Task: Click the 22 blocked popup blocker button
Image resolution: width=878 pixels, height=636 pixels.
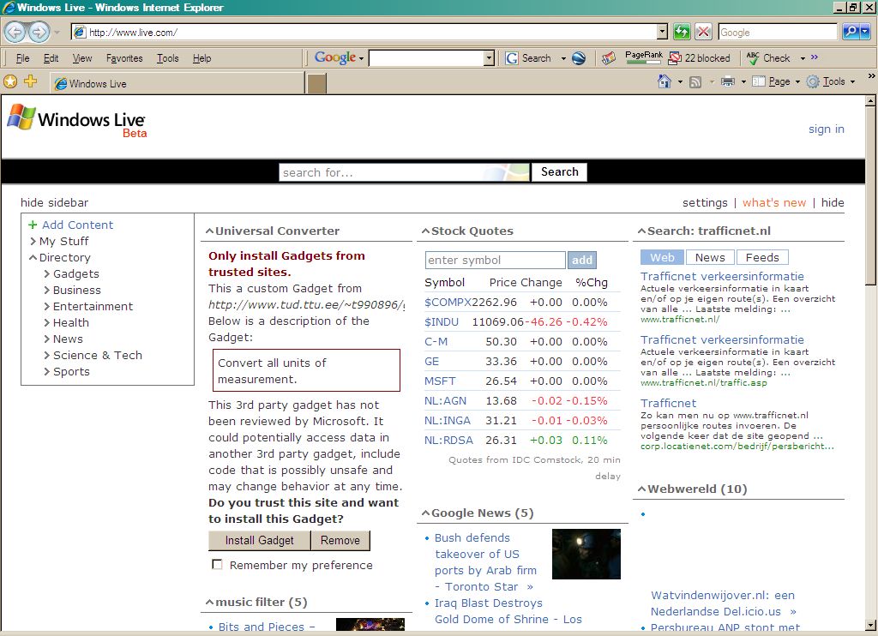Action: tap(700, 58)
